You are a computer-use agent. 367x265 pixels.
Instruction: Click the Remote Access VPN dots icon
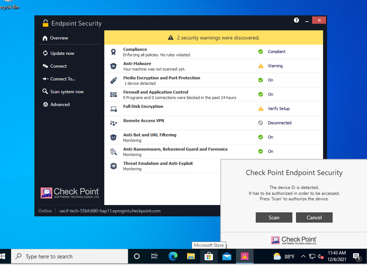pos(114,123)
